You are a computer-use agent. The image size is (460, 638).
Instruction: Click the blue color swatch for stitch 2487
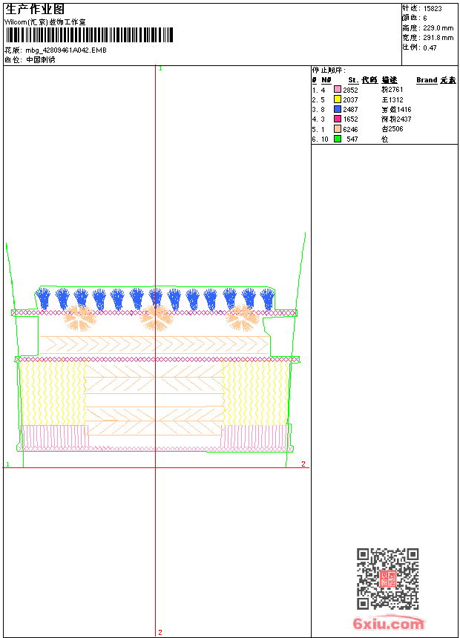338,109
